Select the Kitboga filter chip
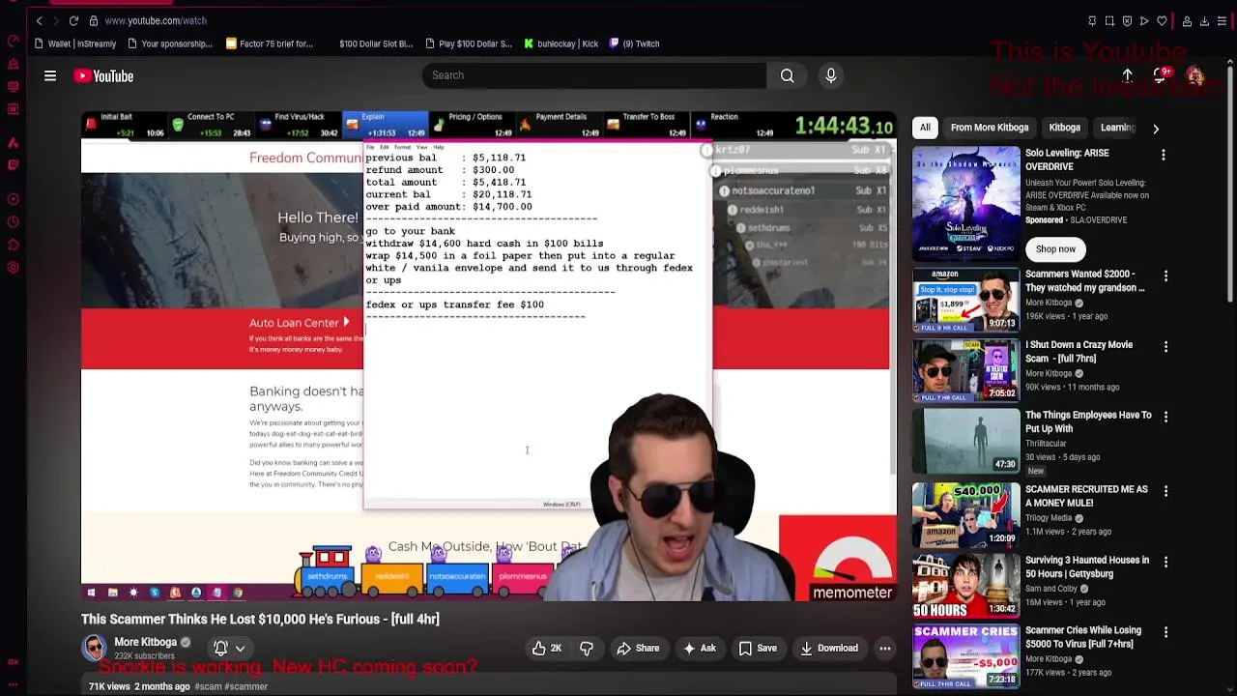Screen dimensions: 1237x696 [x=1065, y=128]
